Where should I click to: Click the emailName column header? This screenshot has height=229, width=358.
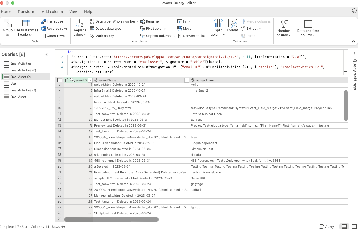(x=142, y=80)
